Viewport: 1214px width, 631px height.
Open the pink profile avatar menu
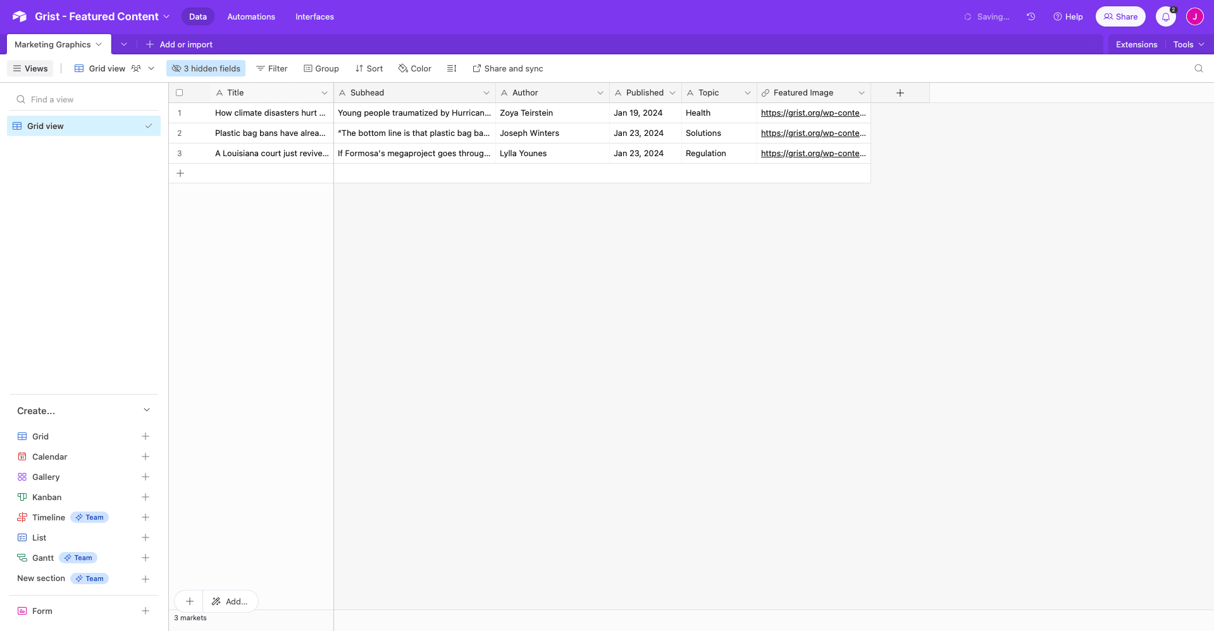pos(1195,16)
